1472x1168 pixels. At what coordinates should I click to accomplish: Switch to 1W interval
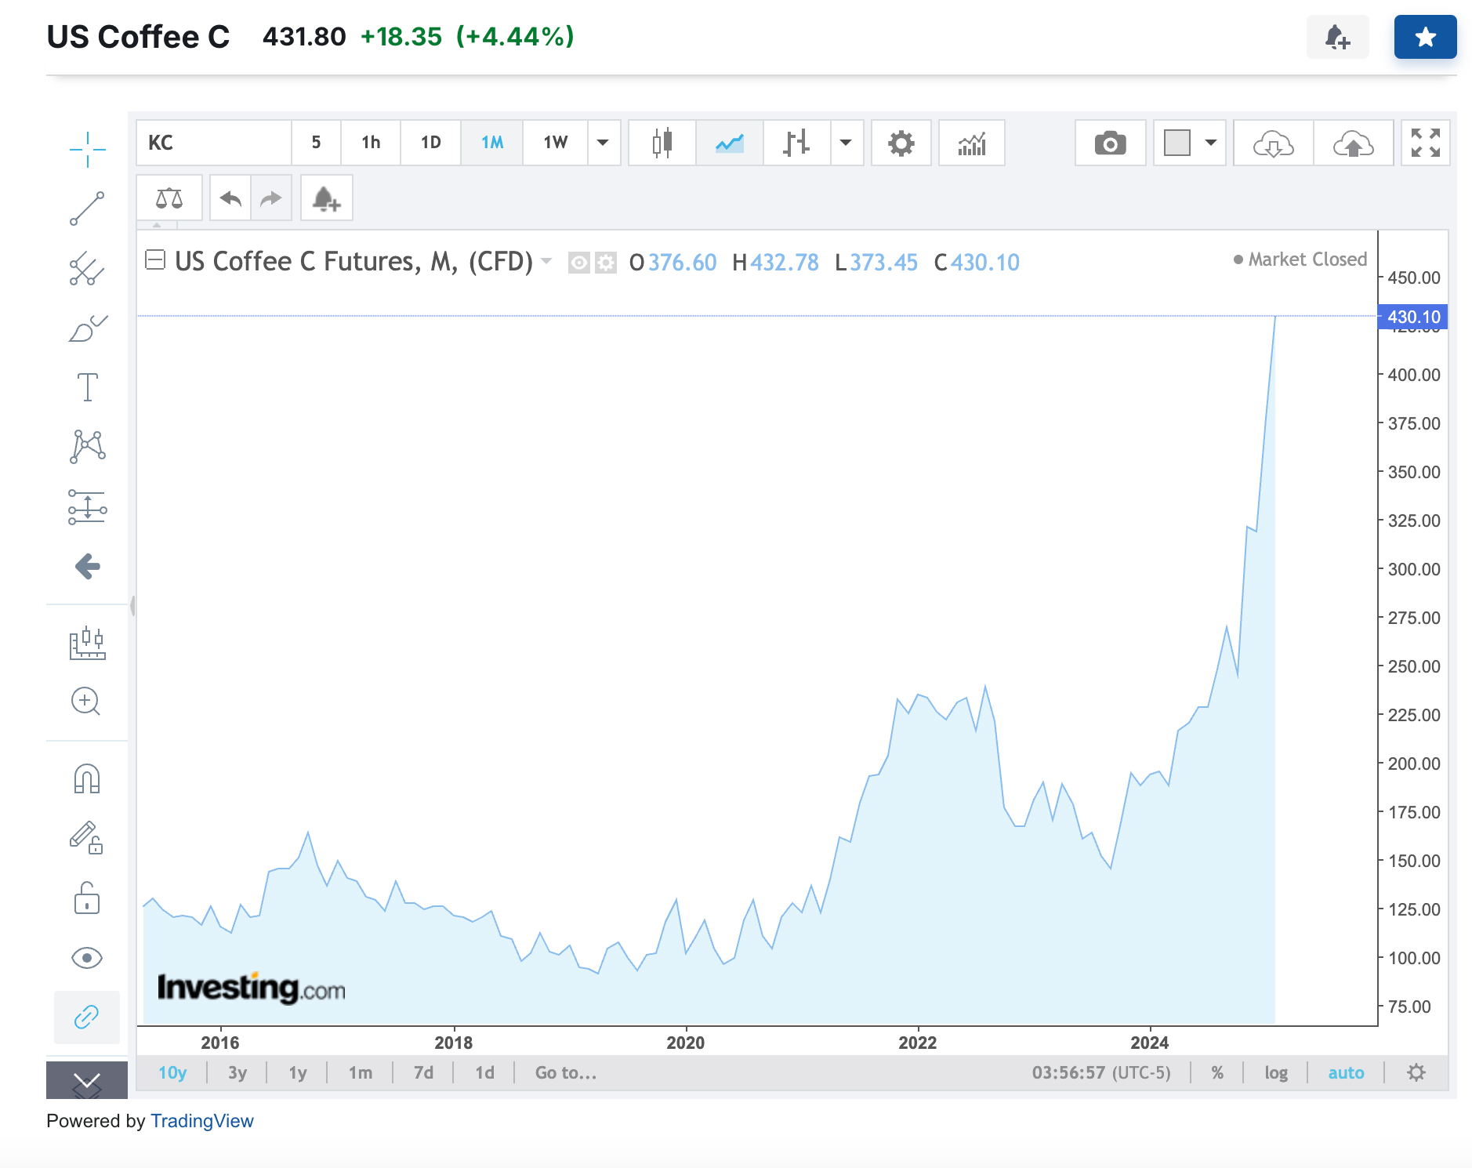555,143
